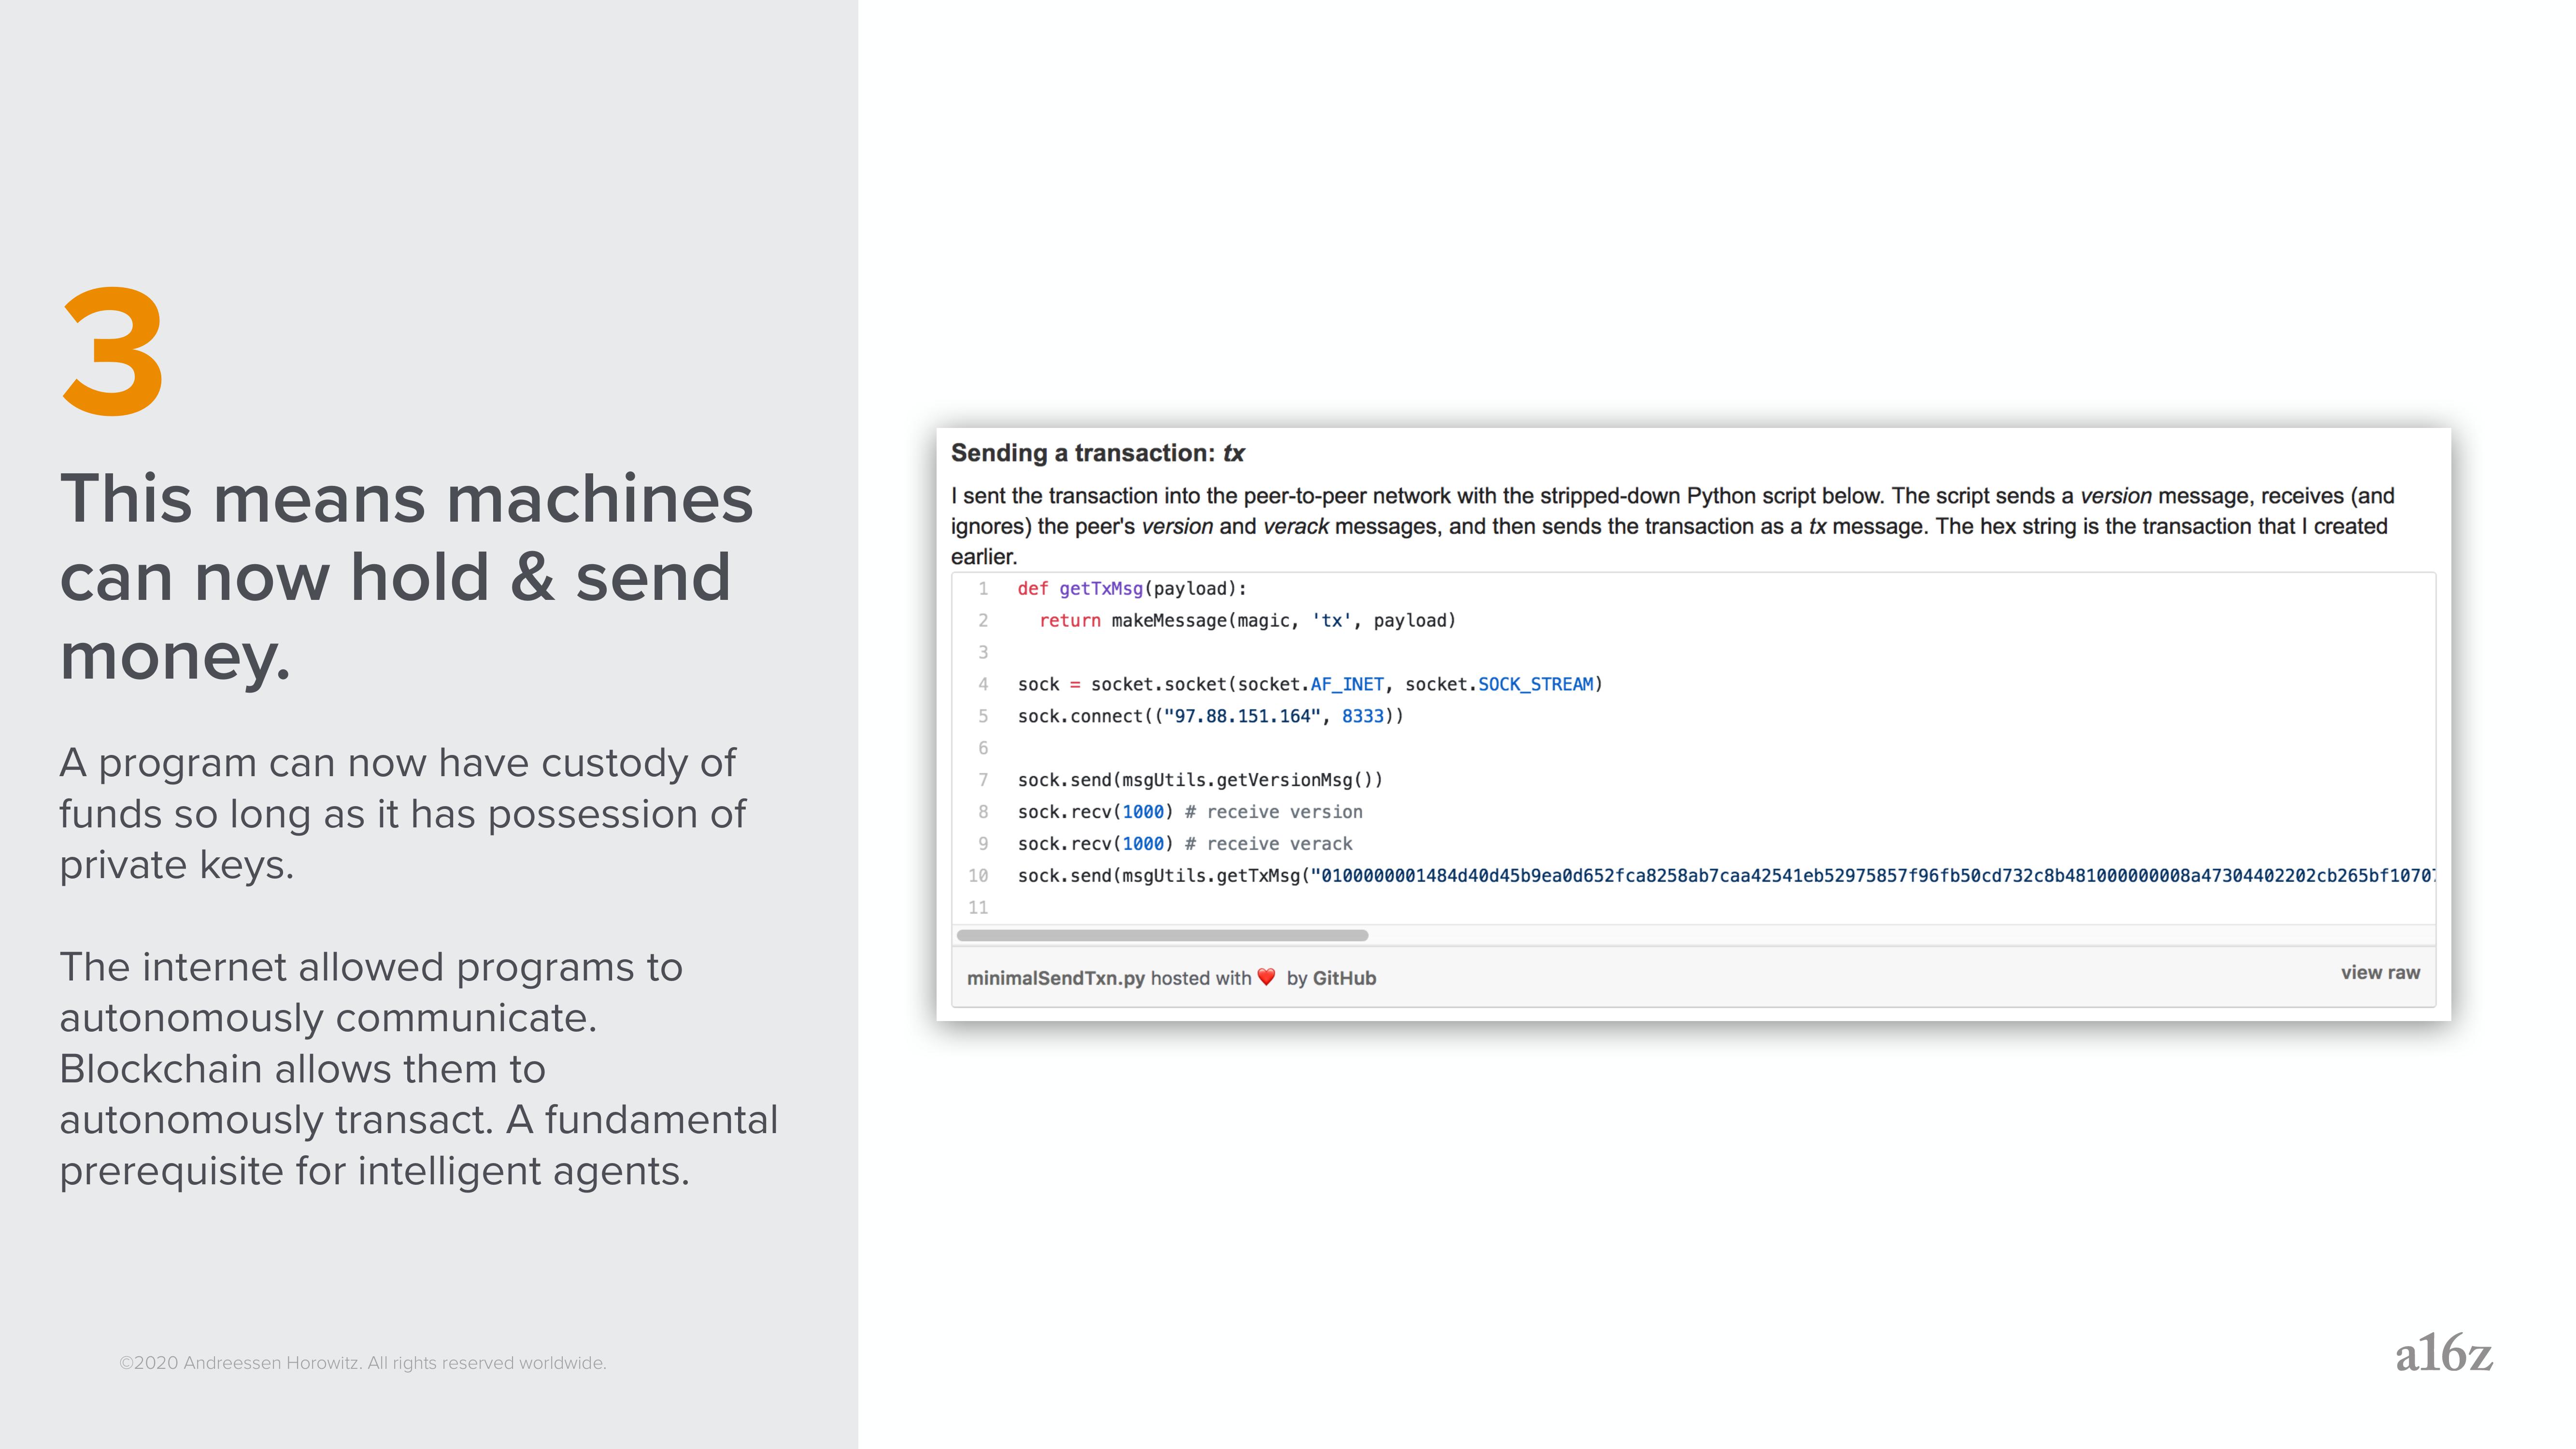Click the heading 'Sending a transaction: tx'
2576x1449 pixels.
[1097, 453]
